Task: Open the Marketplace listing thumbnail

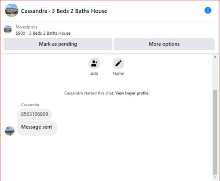Action: tap(8, 29)
